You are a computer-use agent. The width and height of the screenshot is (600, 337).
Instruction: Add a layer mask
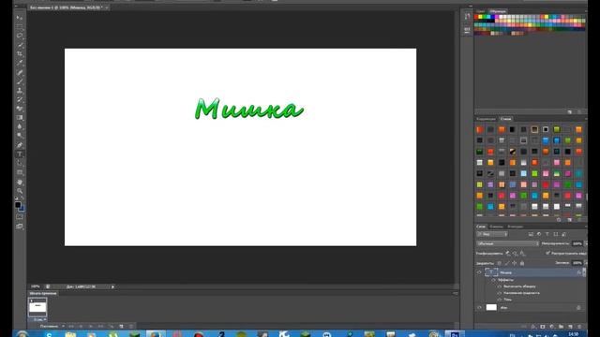[x=543, y=327]
